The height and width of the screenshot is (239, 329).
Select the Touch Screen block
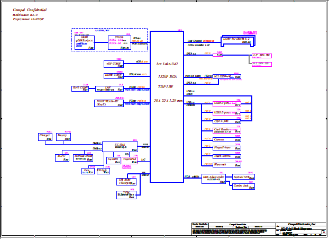tap(226, 157)
